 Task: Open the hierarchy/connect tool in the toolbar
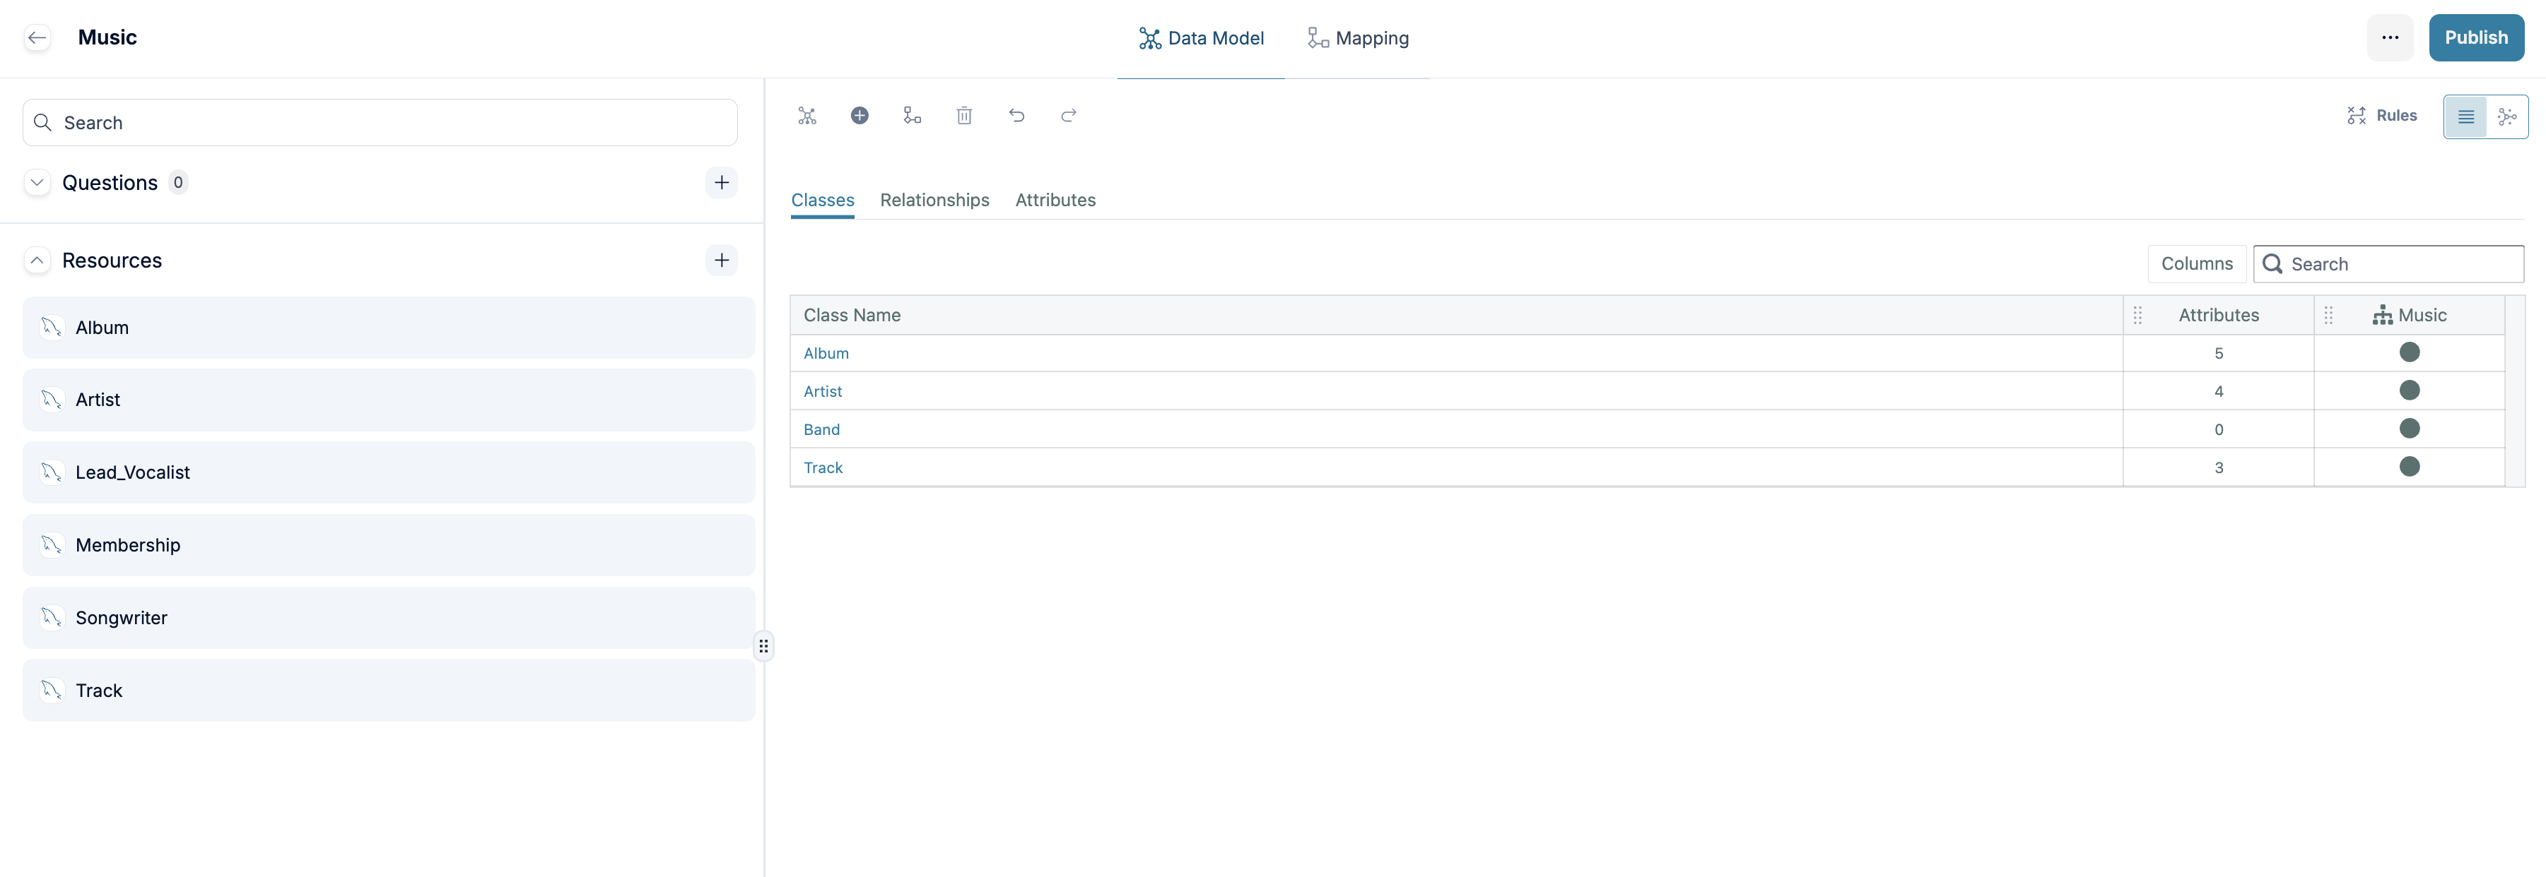pos(911,116)
